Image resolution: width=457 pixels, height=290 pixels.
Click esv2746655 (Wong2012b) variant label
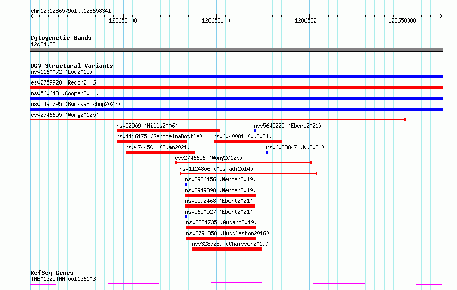65,115
